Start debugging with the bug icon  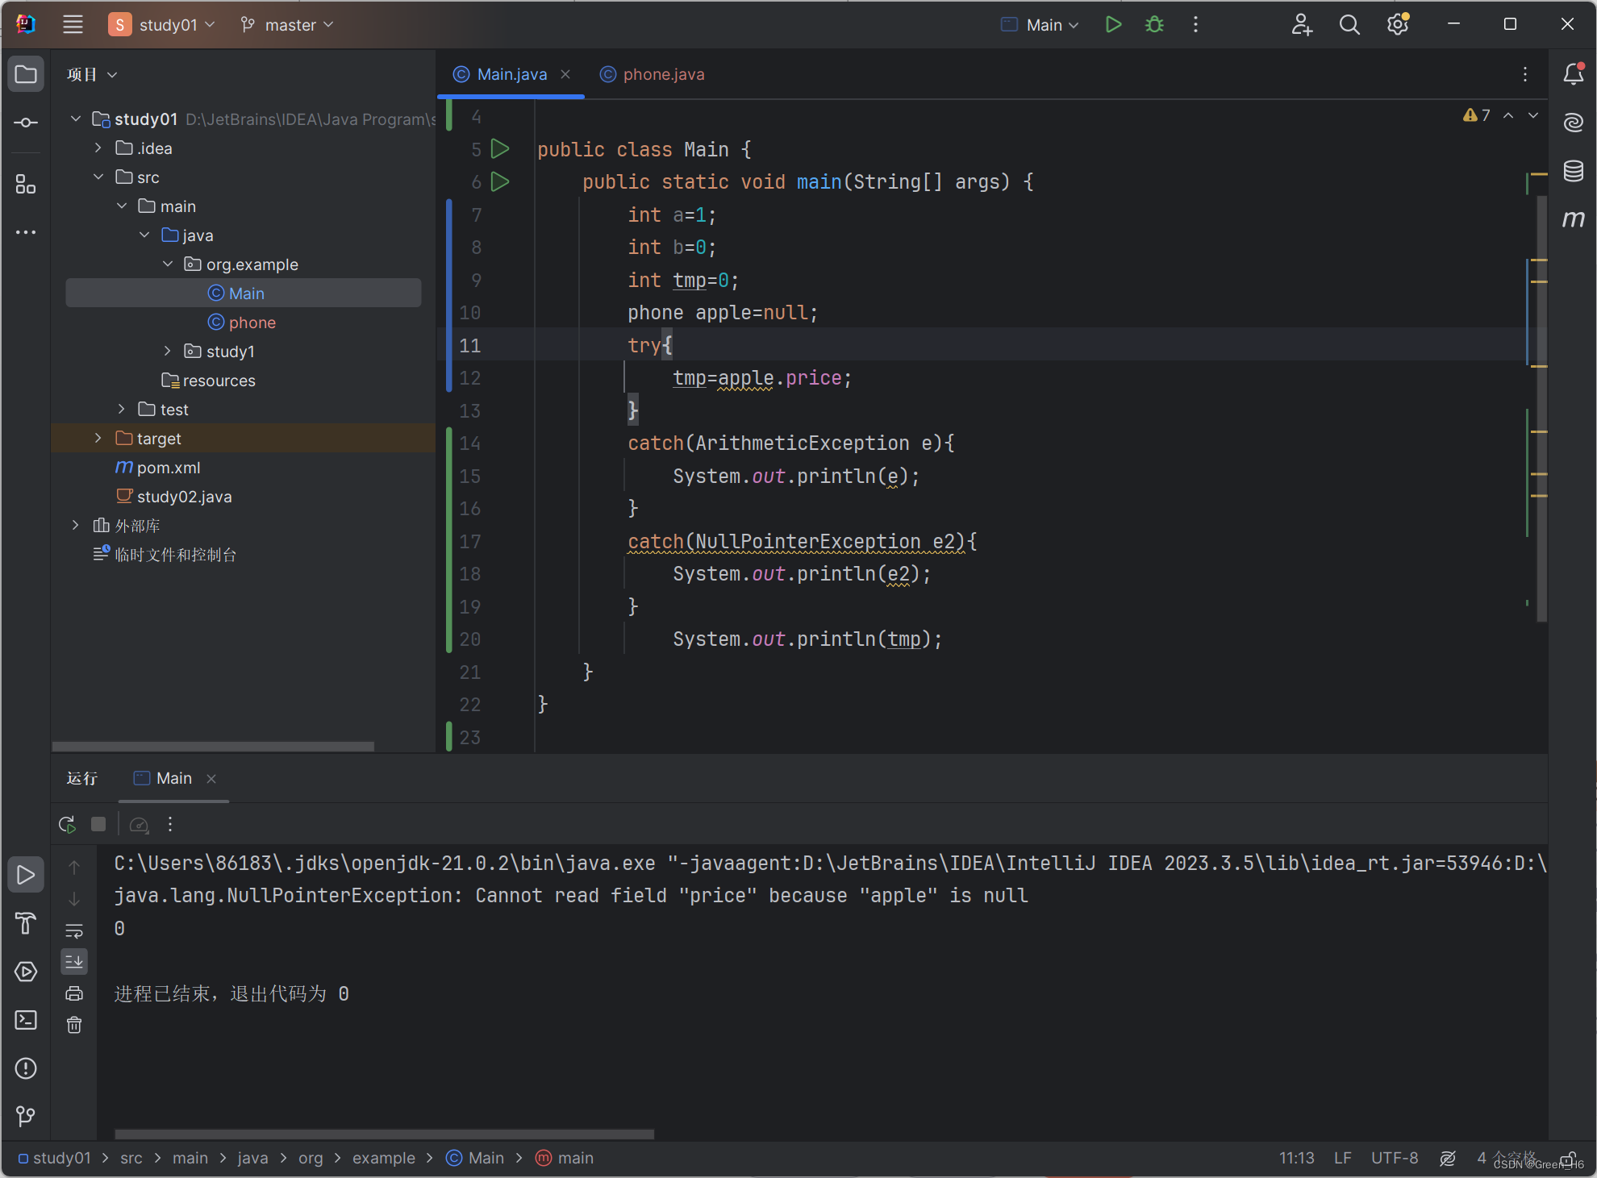[1154, 25]
